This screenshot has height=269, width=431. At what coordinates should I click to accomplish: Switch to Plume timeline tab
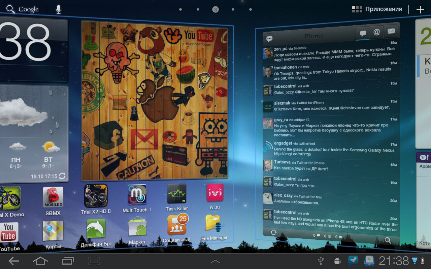pos(363,33)
